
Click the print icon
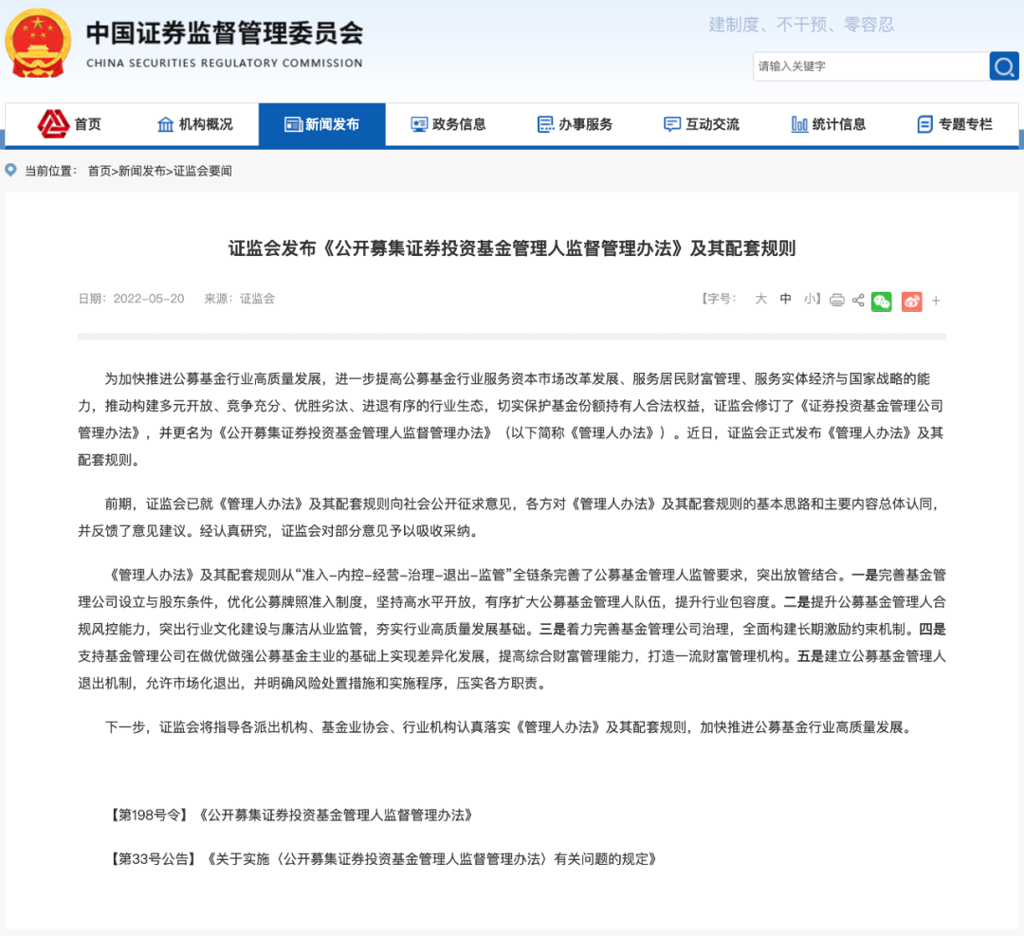click(836, 300)
